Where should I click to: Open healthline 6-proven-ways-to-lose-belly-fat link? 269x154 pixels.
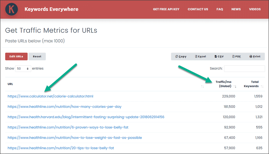pyautogui.click(x=68, y=127)
